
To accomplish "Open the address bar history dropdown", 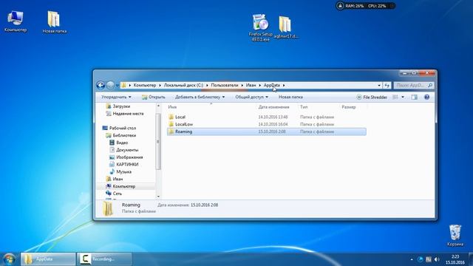I will 379,86.
